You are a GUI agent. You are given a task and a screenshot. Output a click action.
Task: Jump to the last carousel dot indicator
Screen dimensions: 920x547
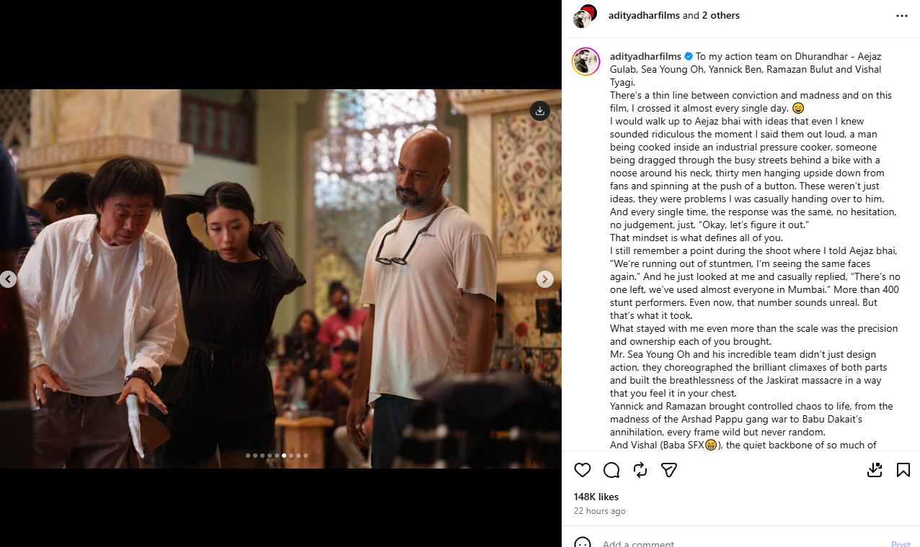306,456
